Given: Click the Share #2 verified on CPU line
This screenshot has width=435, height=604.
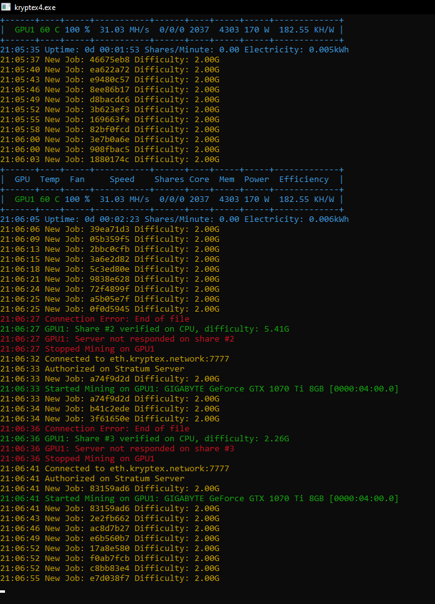Looking at the screenshot, I should pyautogui.click(x=145, y=329).
